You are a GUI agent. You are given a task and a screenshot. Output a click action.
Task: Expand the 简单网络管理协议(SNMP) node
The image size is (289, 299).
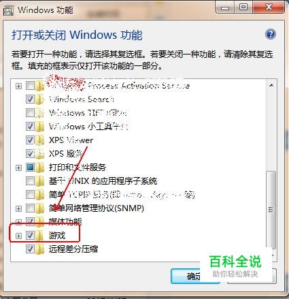[x=18, y=208]
